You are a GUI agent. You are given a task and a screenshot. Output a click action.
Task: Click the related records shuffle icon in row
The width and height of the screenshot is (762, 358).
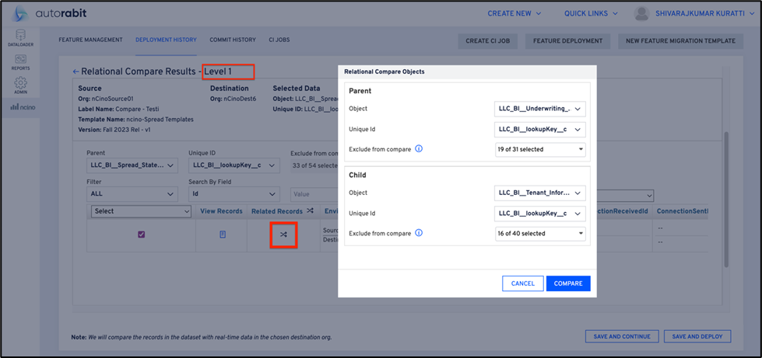(x=283, y=235)
